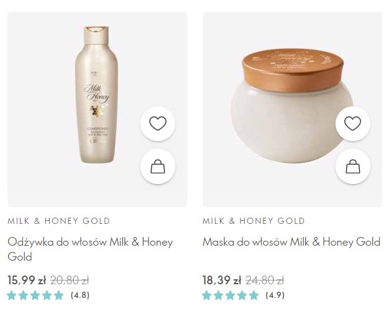Screen dimensions: 389x311
Task: Add hair mask to shopping bag
Action: coord(353,167)
